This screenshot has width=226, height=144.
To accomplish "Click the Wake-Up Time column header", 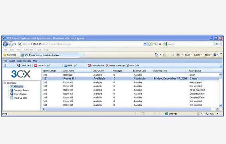I will (170, 71).
